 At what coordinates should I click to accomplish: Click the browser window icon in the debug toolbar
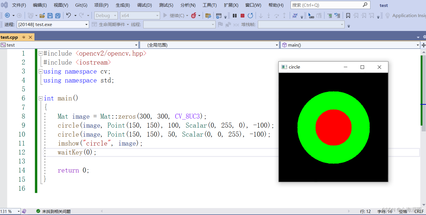point(219,16)
